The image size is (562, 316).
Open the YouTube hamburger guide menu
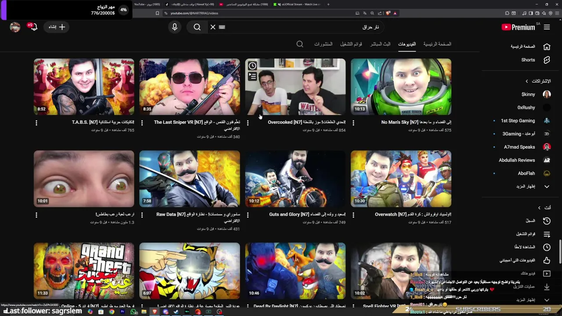pyautogui.click(x=547, y=27)
